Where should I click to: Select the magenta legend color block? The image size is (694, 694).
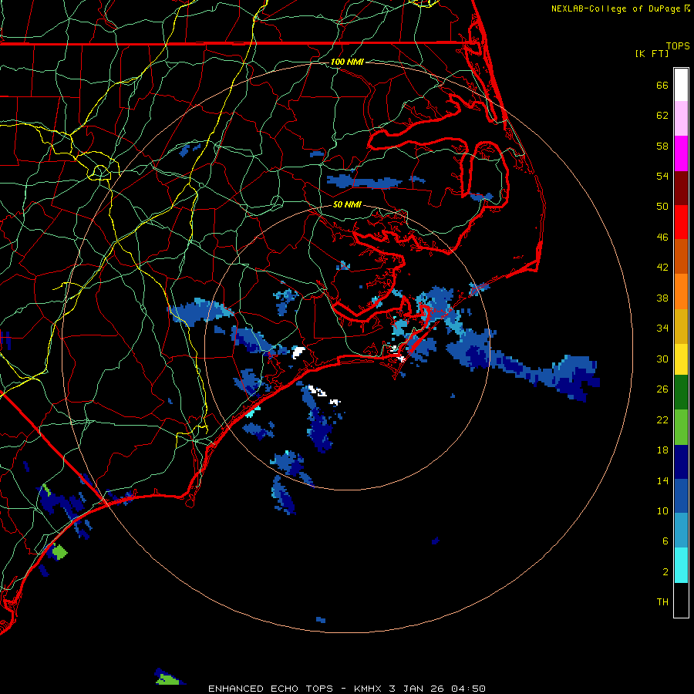pyautogui.click(x=681, y=153)
